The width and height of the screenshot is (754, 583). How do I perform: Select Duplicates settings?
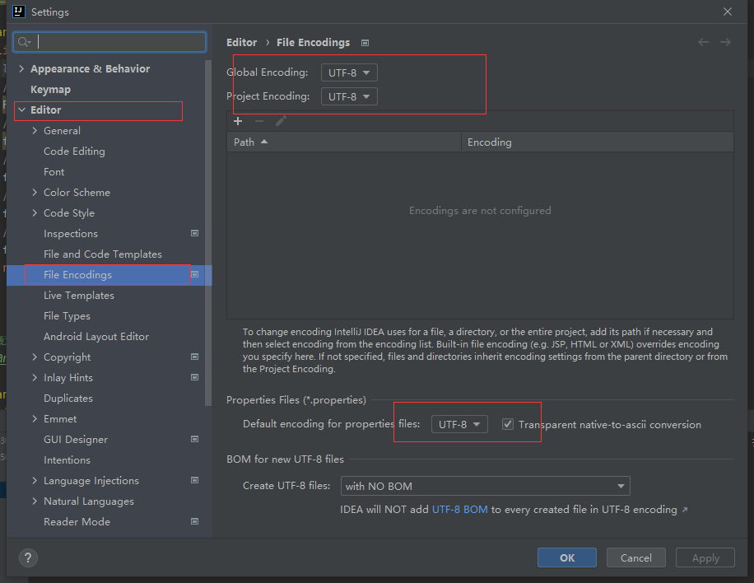(x=68, y=399)
